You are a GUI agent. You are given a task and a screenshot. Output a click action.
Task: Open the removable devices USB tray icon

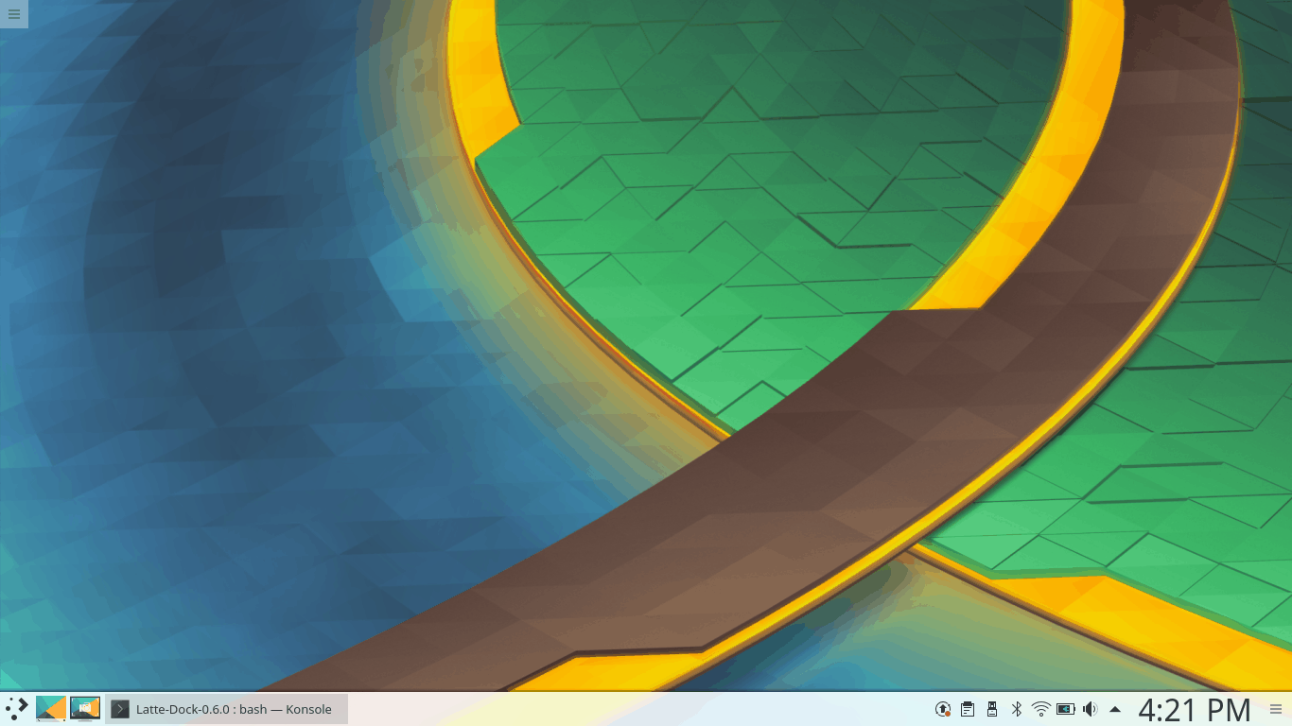pos(992,709)
